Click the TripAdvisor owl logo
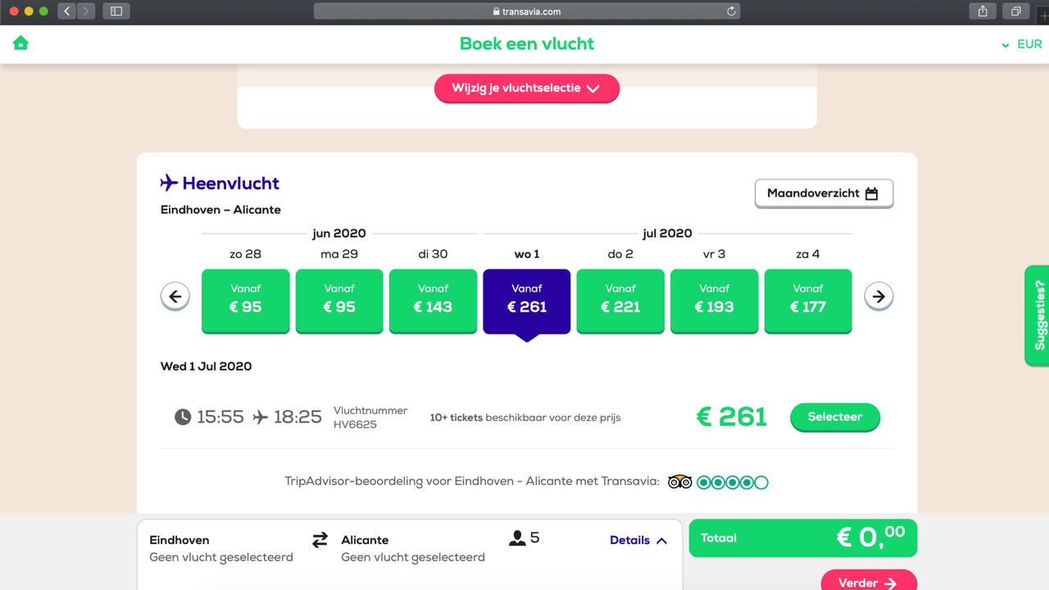 tap(679, 482)
